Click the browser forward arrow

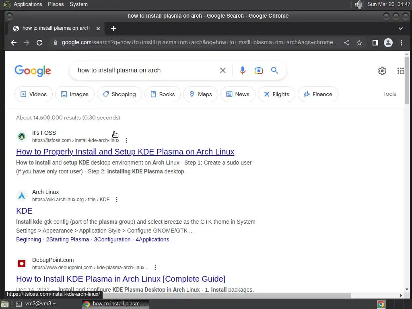click(27, 43)
